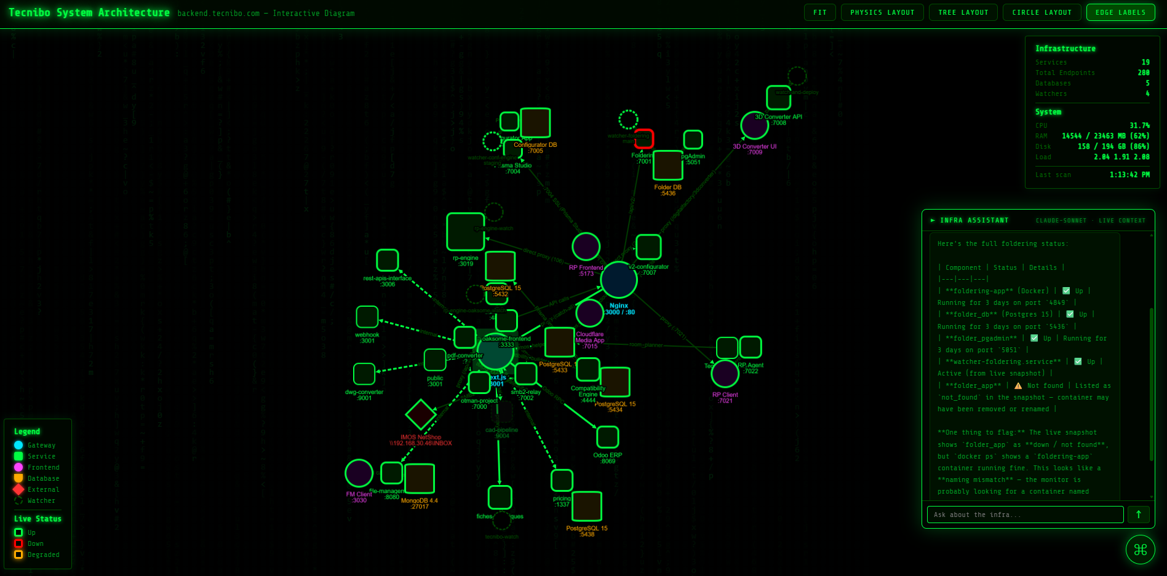Screen dimensions: 1167x576
Task: Select the RP Client :7021 node
Action: pyautogui.click(x=725, y=374)
